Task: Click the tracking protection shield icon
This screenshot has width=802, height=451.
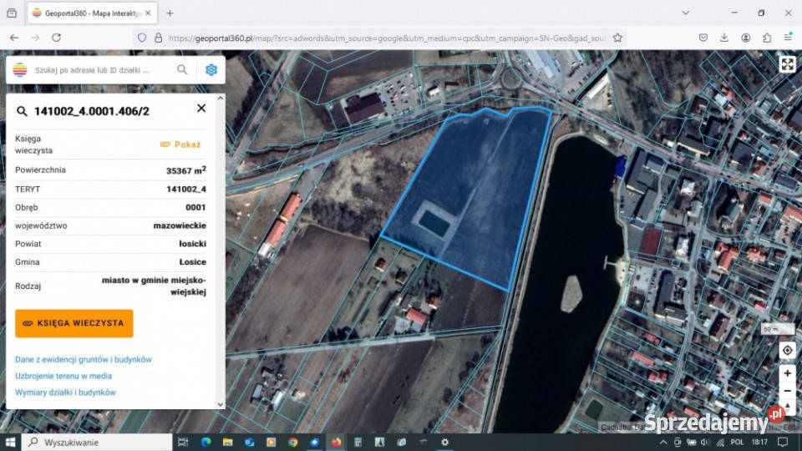Action: [142, 38]
